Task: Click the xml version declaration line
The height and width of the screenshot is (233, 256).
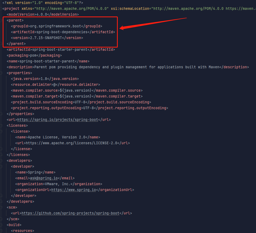Action: click(43, 3)
